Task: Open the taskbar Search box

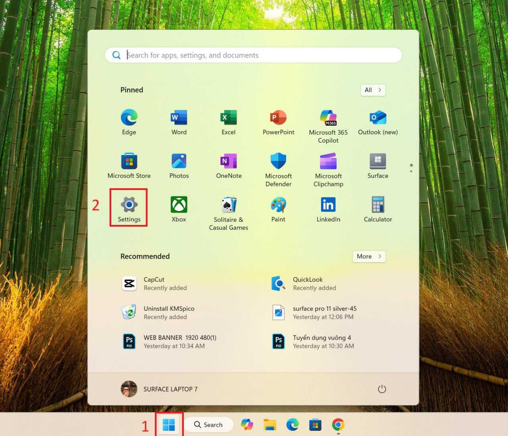Action: (x=208, y=425)
